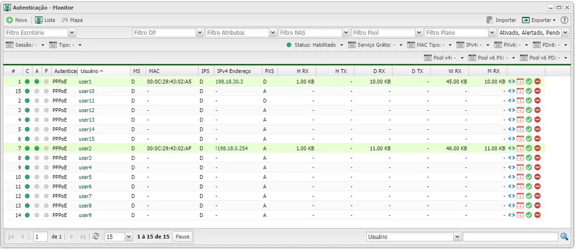
Task: Click the blue arrows icon in user14 row
Action: [512, 129]
